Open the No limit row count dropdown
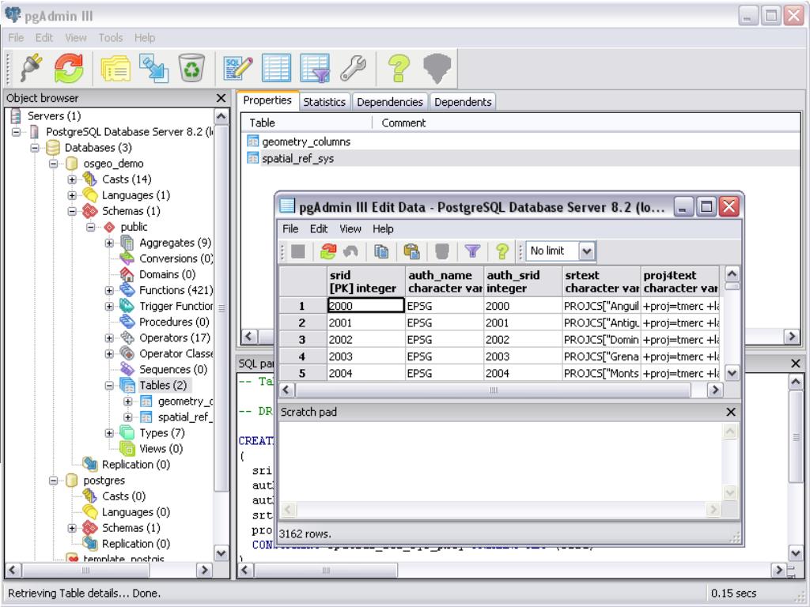810x607 pixels. (586, 251)
